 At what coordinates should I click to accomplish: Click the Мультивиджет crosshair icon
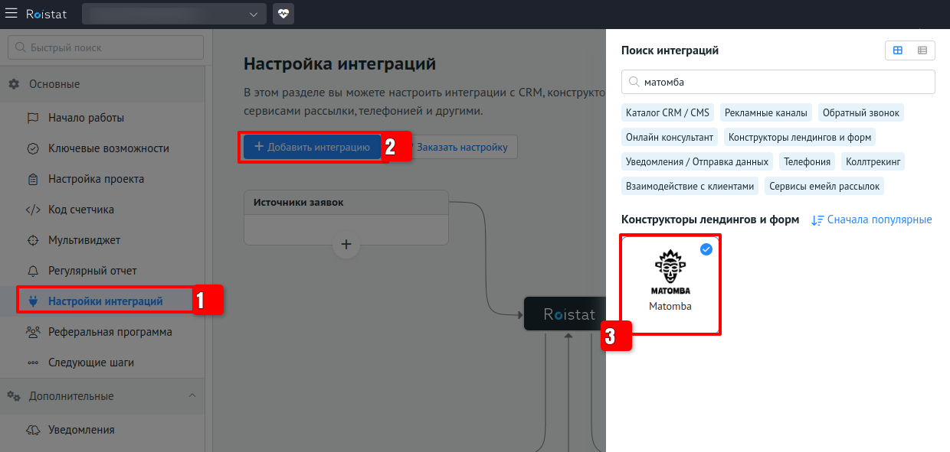coord(33,240)
